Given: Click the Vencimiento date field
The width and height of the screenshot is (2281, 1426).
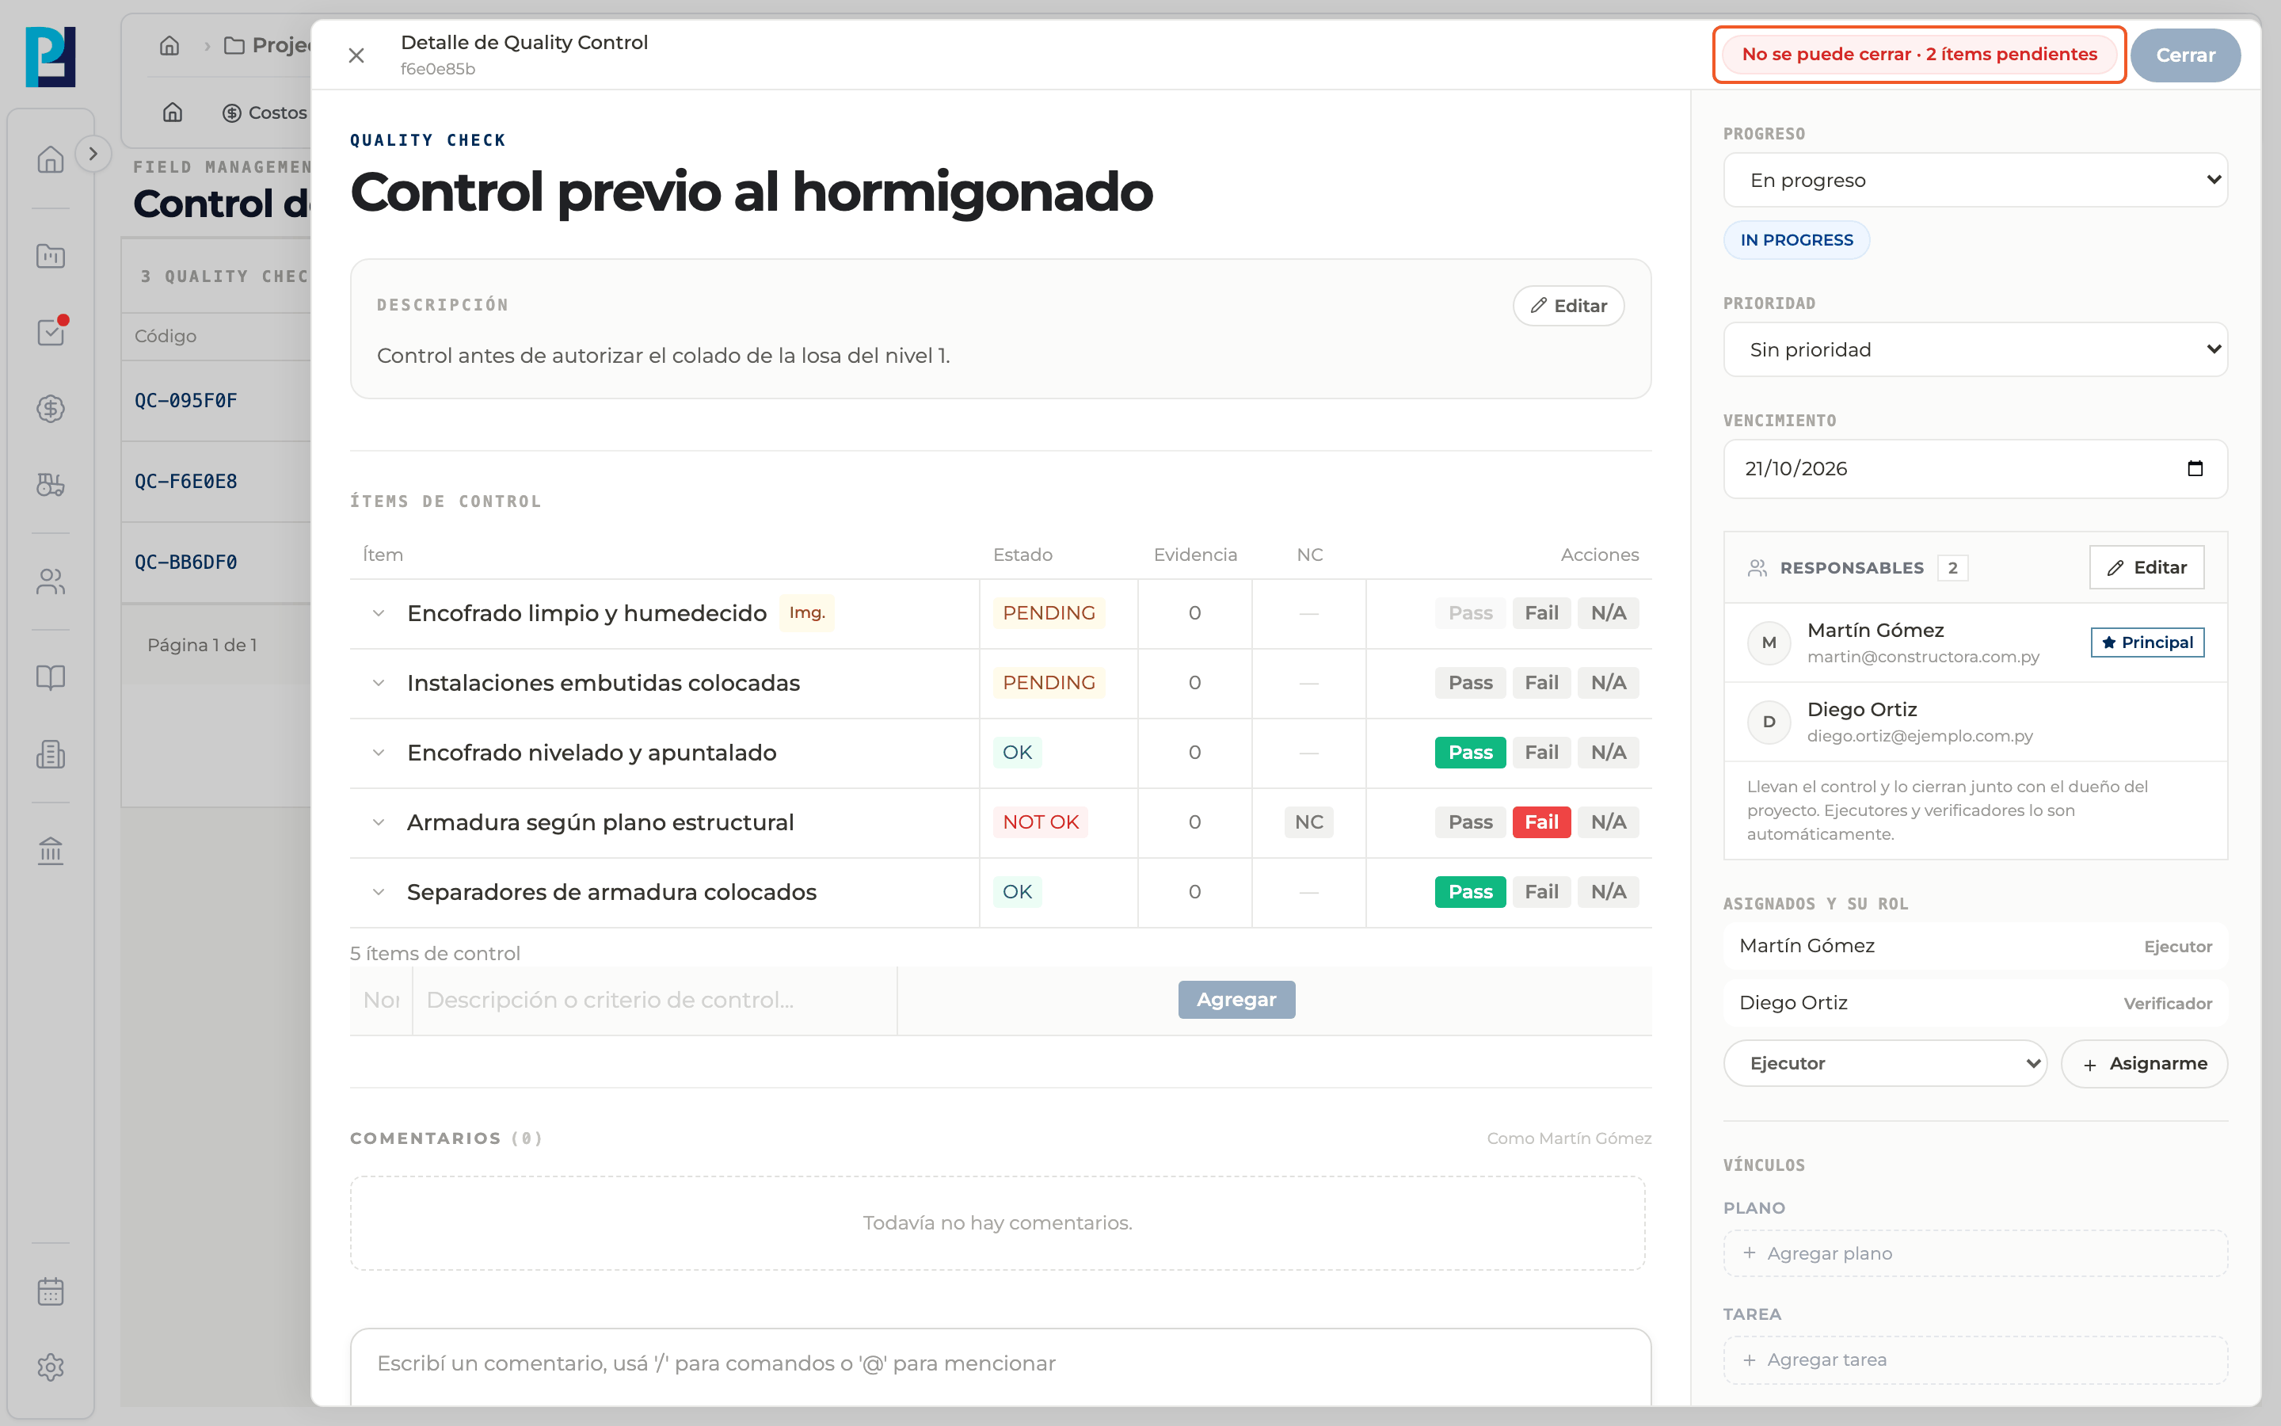Looking at the screenshot, I should point(1974,469).
